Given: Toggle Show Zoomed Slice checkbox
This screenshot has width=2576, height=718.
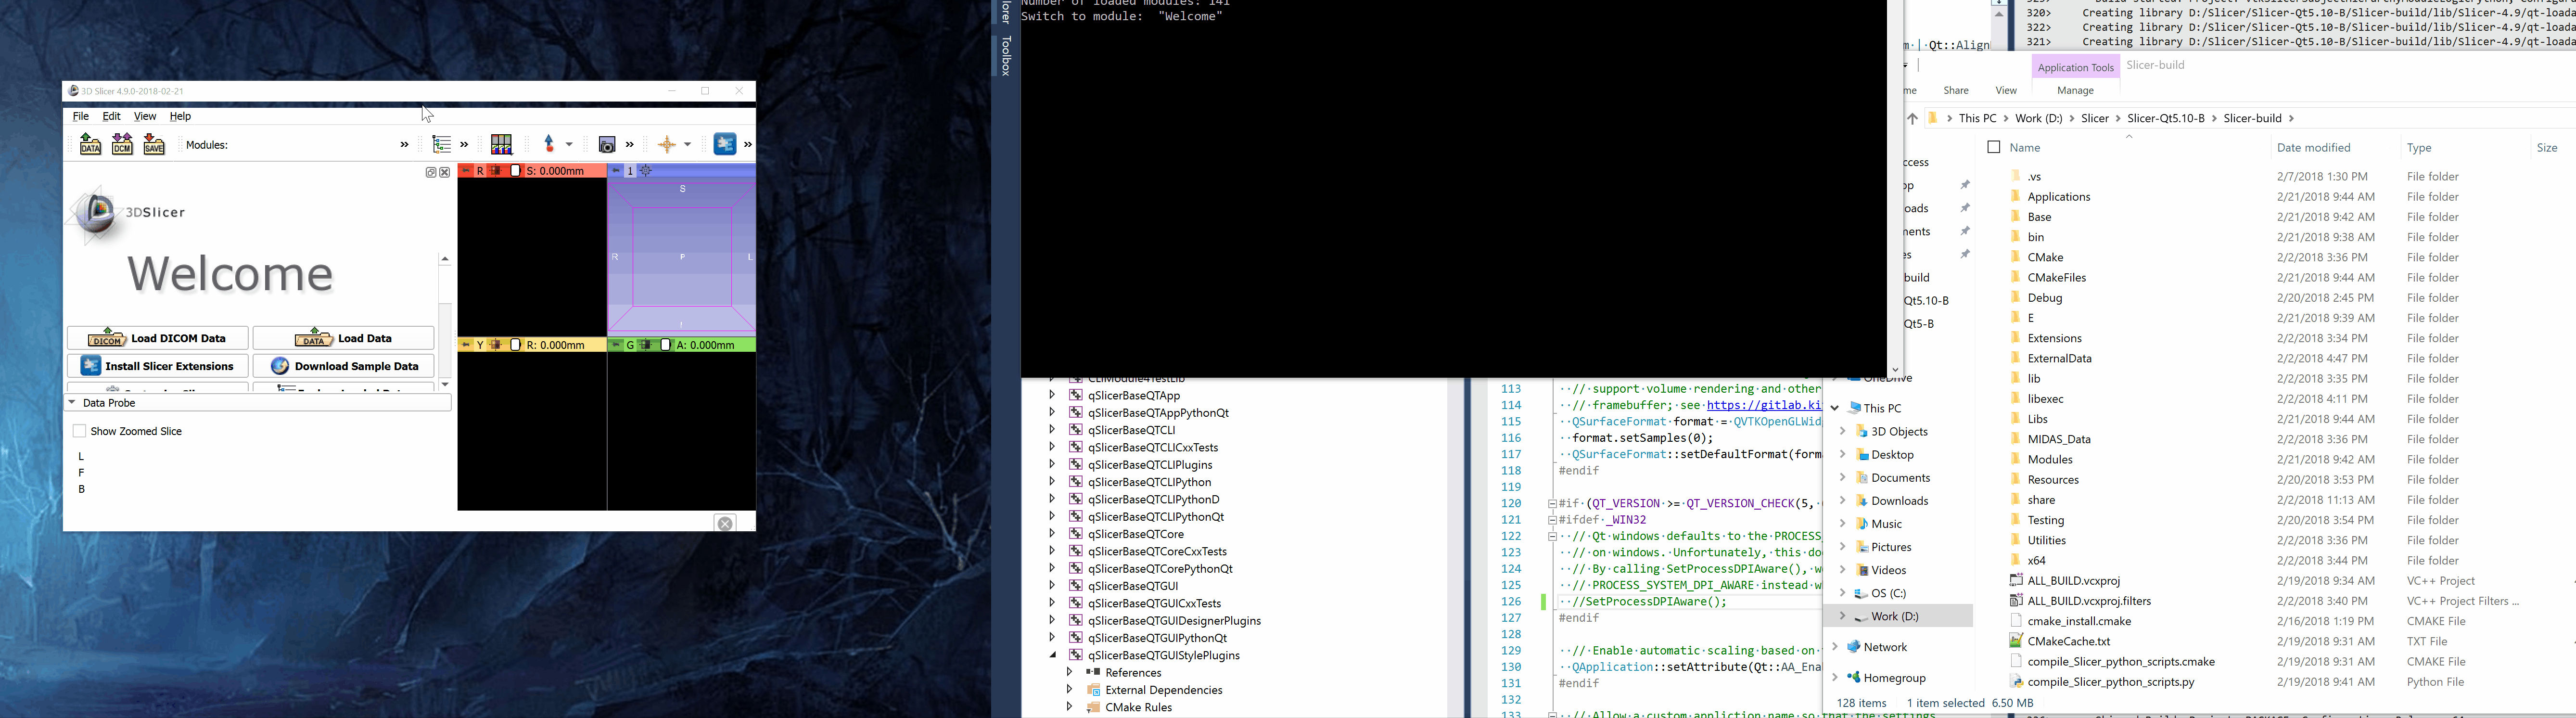Looking at the screenshot, I should [79, 431].
